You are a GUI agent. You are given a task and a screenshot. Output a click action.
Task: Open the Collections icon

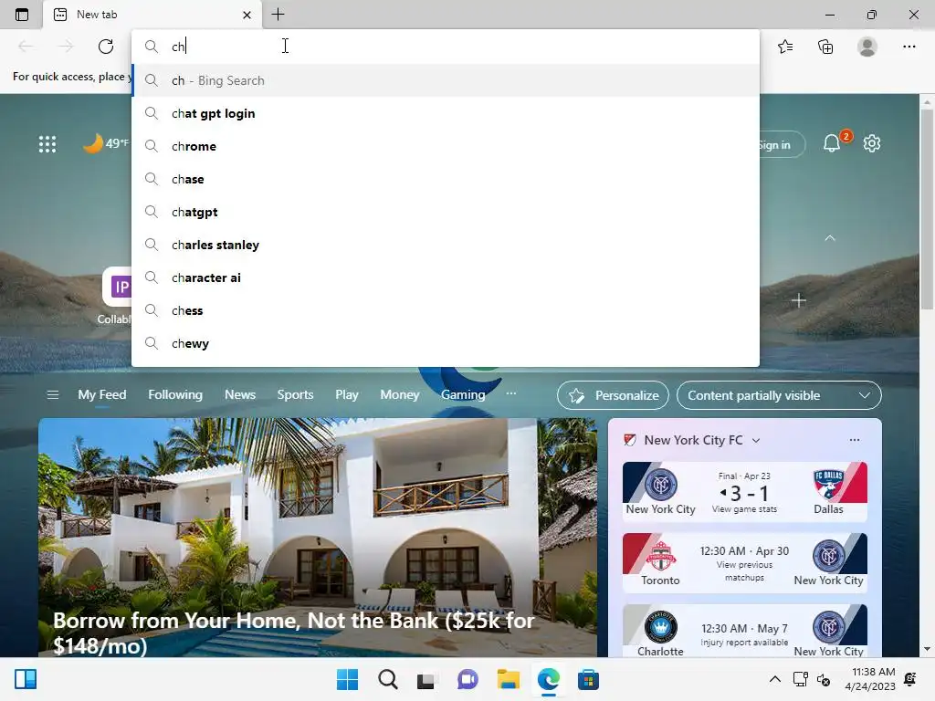coord(825,47)
